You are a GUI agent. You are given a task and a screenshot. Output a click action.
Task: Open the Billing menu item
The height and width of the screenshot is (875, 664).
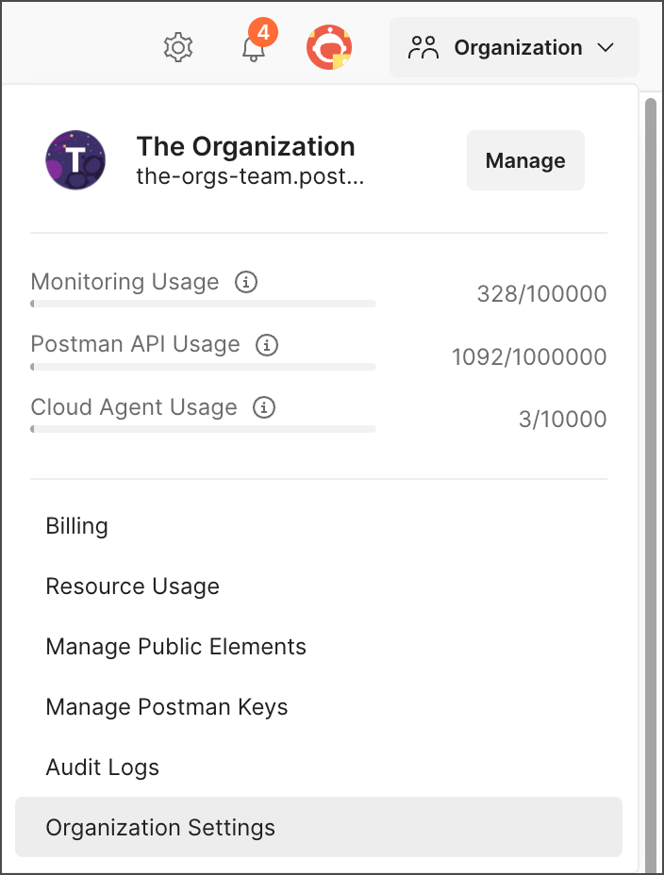[x=77, y=526]
